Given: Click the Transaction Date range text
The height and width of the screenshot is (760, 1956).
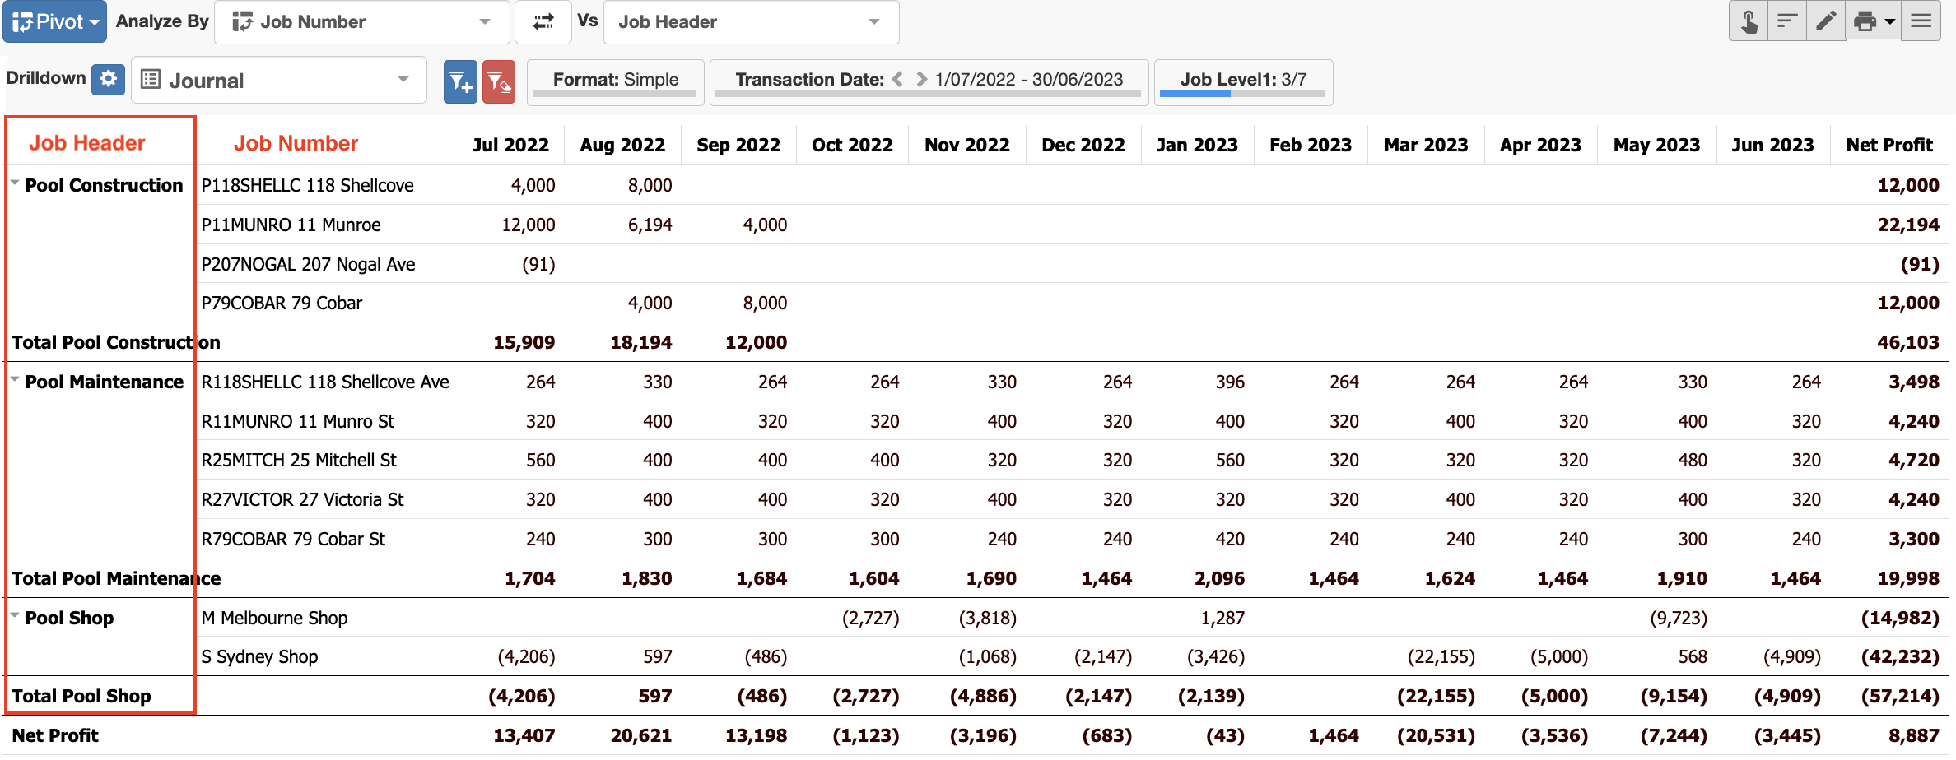Looking at the screenshot, I should click(1029, 79).
